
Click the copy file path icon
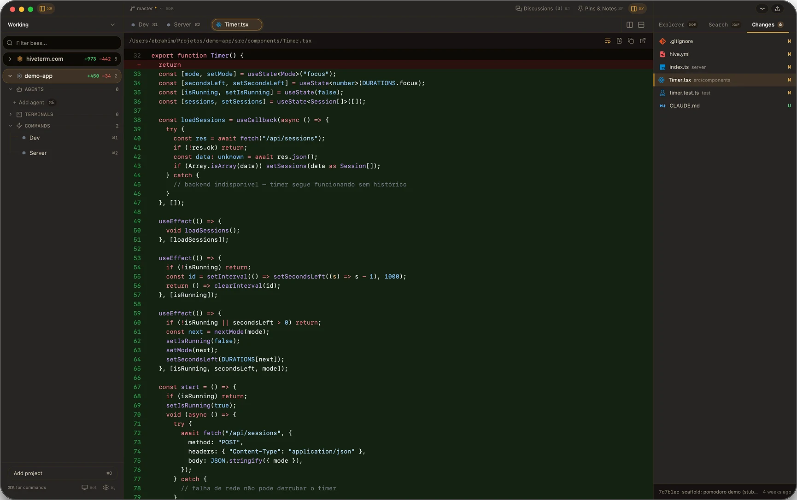(619, 41)
